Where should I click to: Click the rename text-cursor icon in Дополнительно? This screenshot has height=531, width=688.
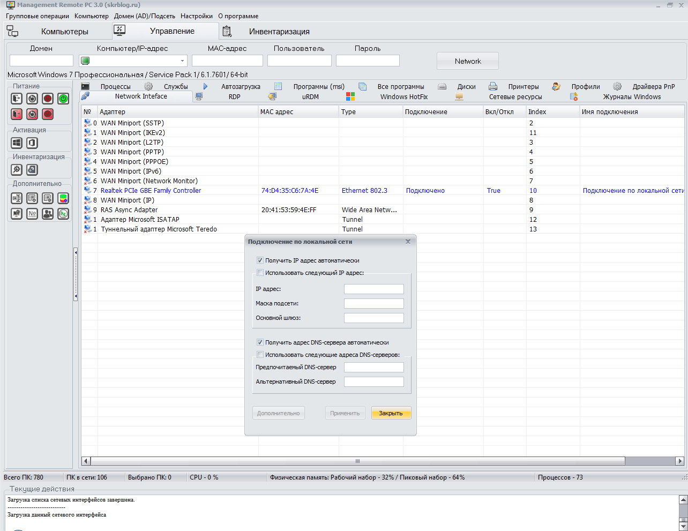coord(17,198)
